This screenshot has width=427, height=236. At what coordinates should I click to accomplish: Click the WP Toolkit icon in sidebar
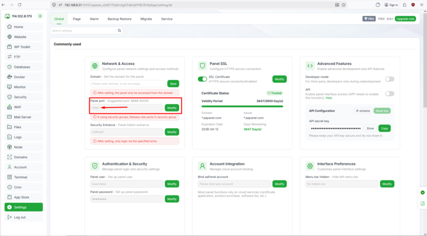9,47
